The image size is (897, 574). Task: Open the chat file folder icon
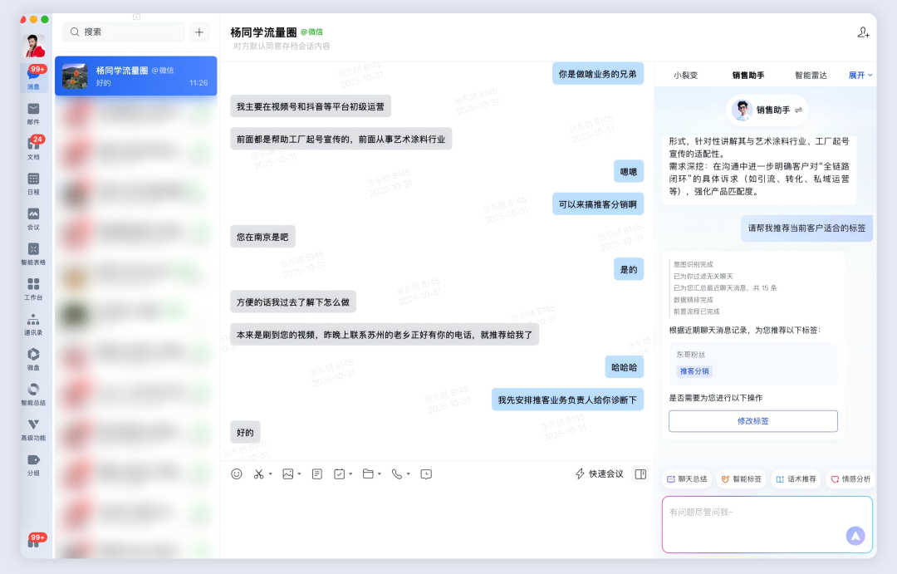(368, 473)
